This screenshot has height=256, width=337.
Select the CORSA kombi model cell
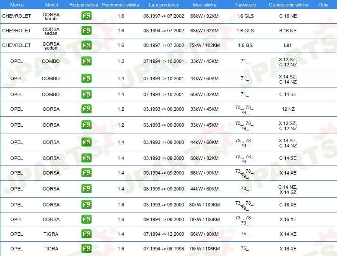[51, 16]
